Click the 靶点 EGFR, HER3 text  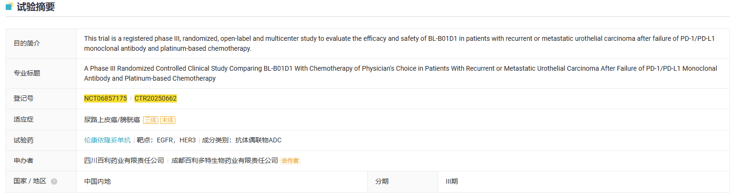point(166,140)
